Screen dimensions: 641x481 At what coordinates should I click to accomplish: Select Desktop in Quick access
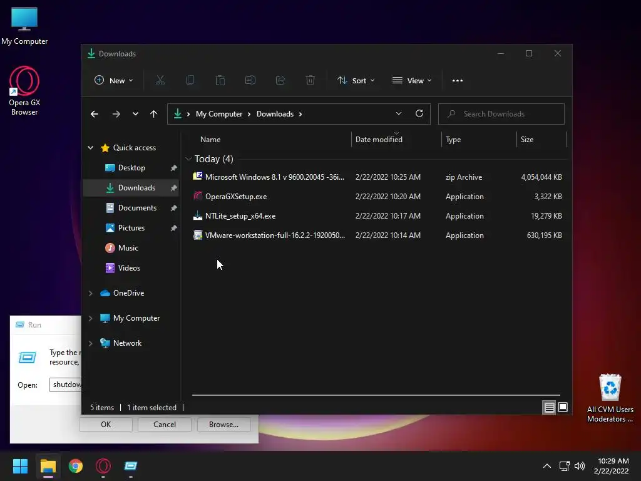tap(131, 168)
